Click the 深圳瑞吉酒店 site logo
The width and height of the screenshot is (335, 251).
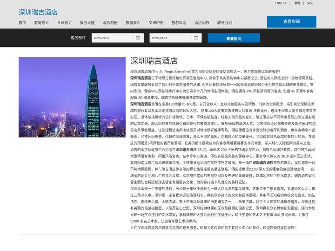click(38, 12)
